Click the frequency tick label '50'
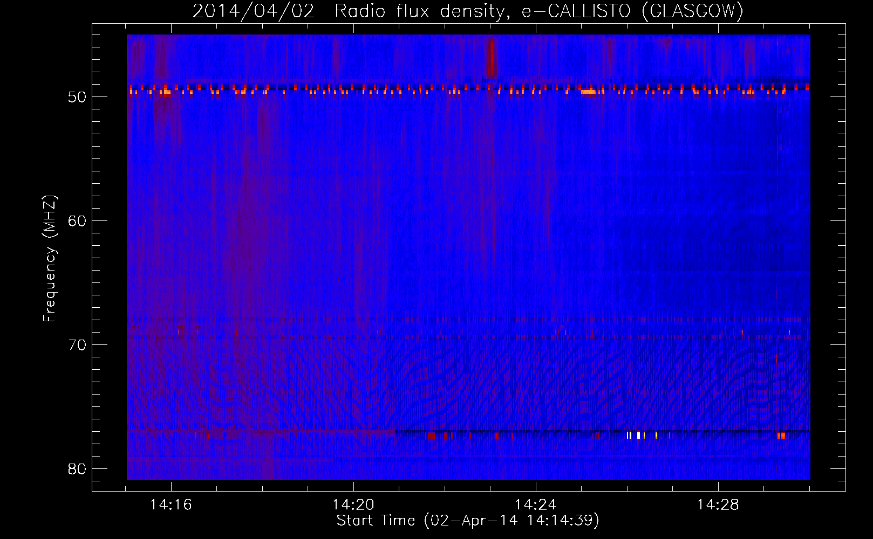 (x=77, y=97)
